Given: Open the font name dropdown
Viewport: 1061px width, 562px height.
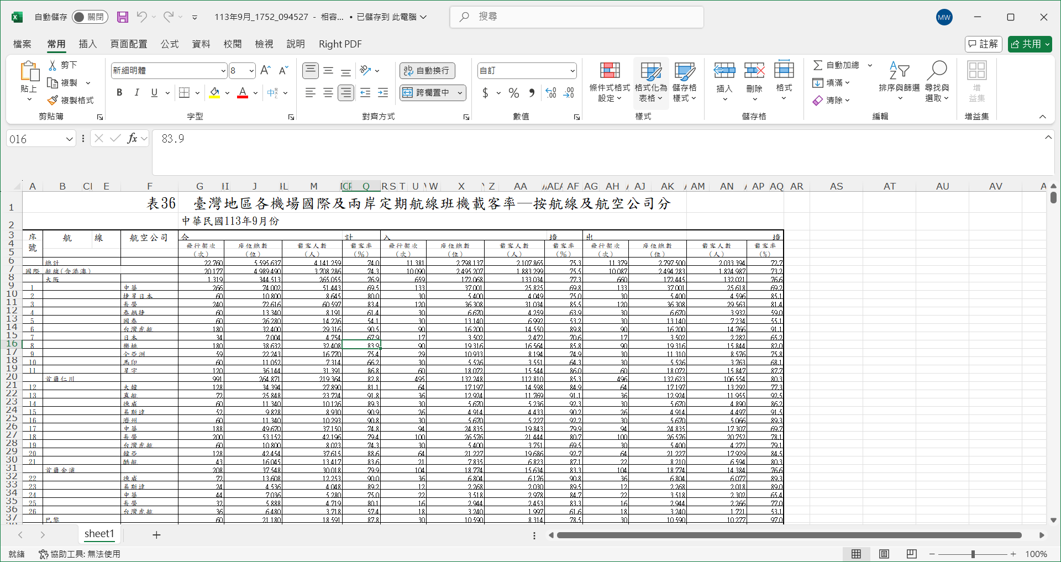Looking at the screenshot, I should (x=223, y=71).
